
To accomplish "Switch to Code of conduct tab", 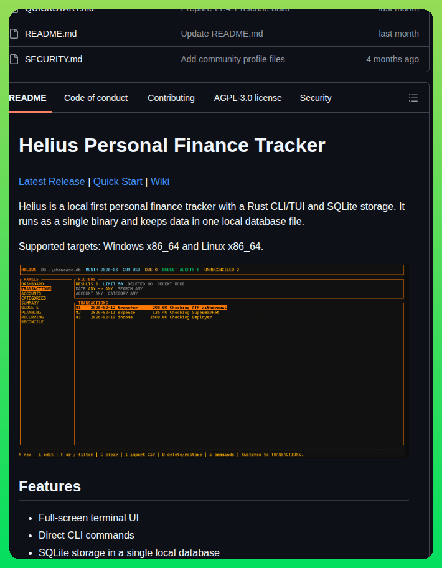I will tap(96, 98).
